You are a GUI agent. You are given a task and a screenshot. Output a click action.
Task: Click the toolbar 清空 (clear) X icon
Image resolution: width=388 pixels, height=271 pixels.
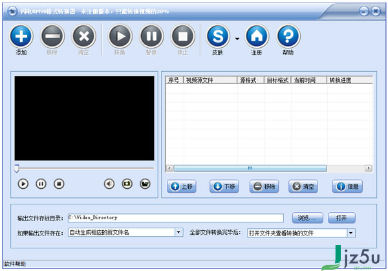[84, 36]
